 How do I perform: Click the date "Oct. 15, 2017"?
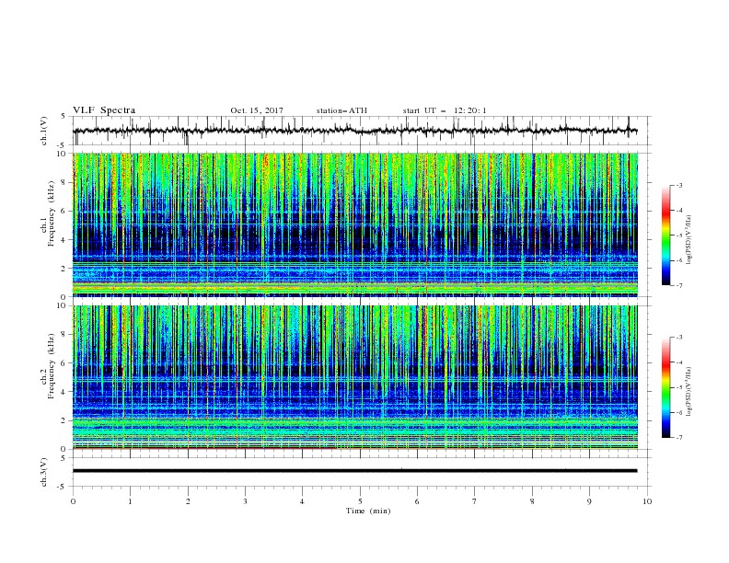click(x=257, y=110)
